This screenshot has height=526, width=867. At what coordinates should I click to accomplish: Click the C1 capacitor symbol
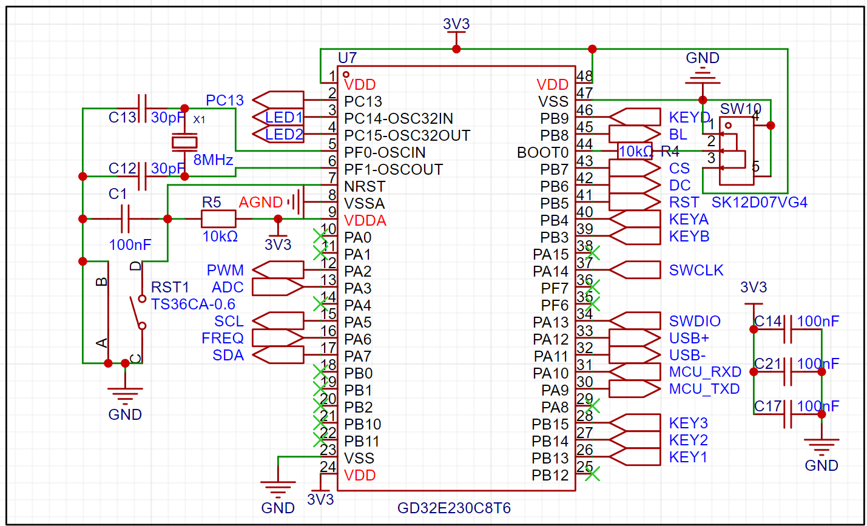pos(125,218)
